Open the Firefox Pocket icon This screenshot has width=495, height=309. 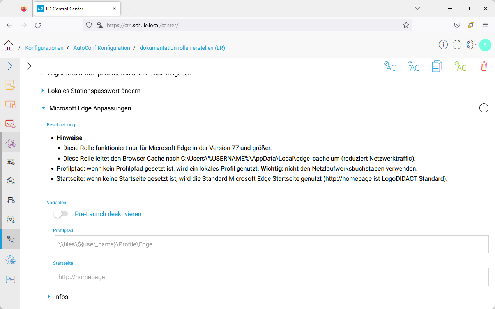tap(457, 25)
